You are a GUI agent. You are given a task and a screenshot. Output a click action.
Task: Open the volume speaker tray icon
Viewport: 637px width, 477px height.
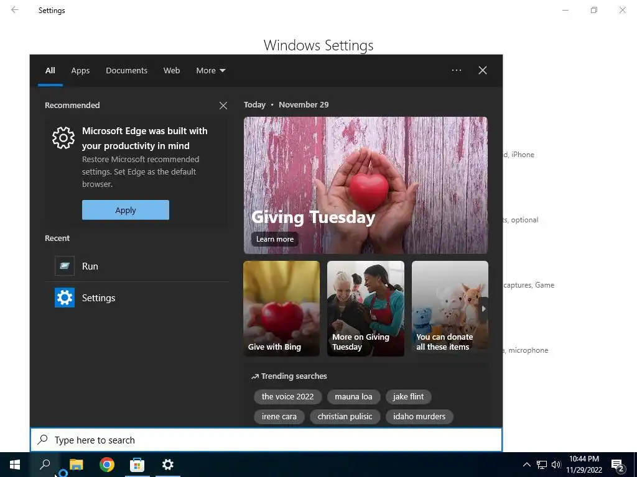pyautogui.click(x=556, y=465)
